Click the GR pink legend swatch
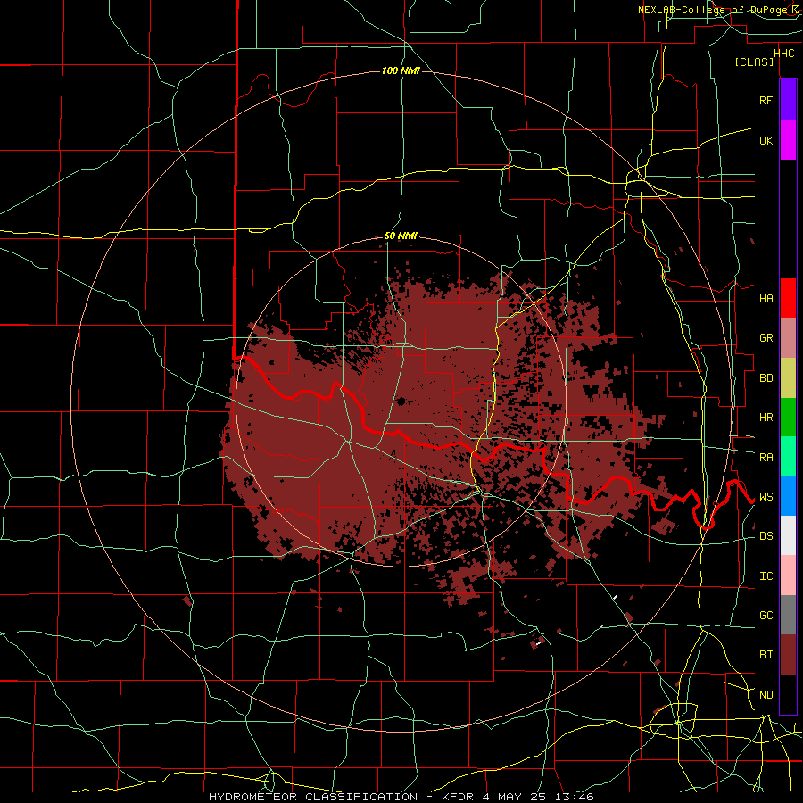The image size is (803, 803). coord(788,337)
